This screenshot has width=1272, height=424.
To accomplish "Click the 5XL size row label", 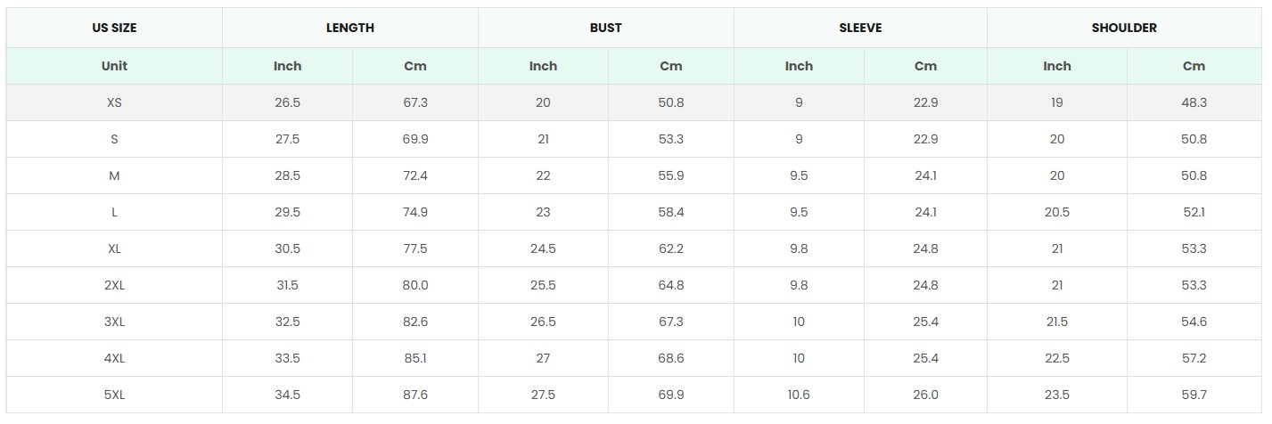I will (x=114, y=395).
